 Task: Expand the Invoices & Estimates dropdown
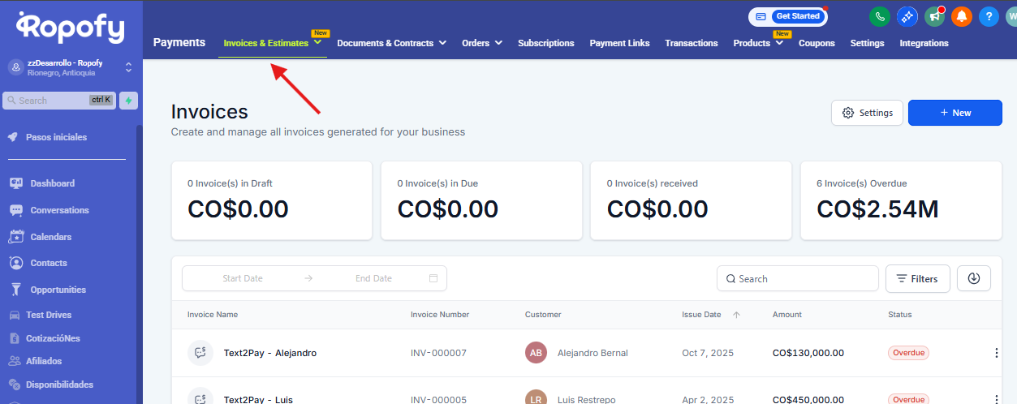coord(317,43)
